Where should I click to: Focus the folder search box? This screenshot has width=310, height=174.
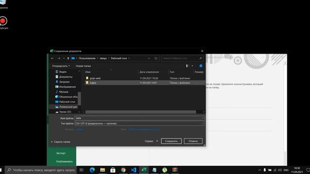tap(182, 58)
